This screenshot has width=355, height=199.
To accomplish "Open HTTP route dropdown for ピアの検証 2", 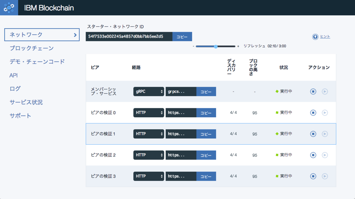I will point(148,155).
